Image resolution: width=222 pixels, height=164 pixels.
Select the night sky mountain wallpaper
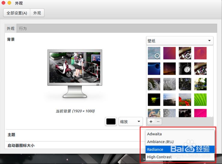coord(169,68)
